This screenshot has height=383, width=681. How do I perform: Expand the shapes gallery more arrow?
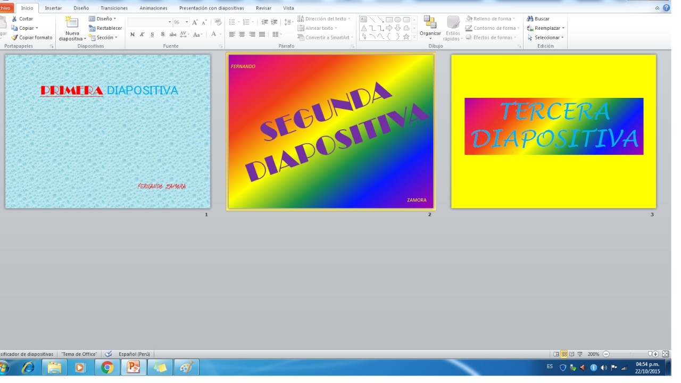(x=414, y=38)
